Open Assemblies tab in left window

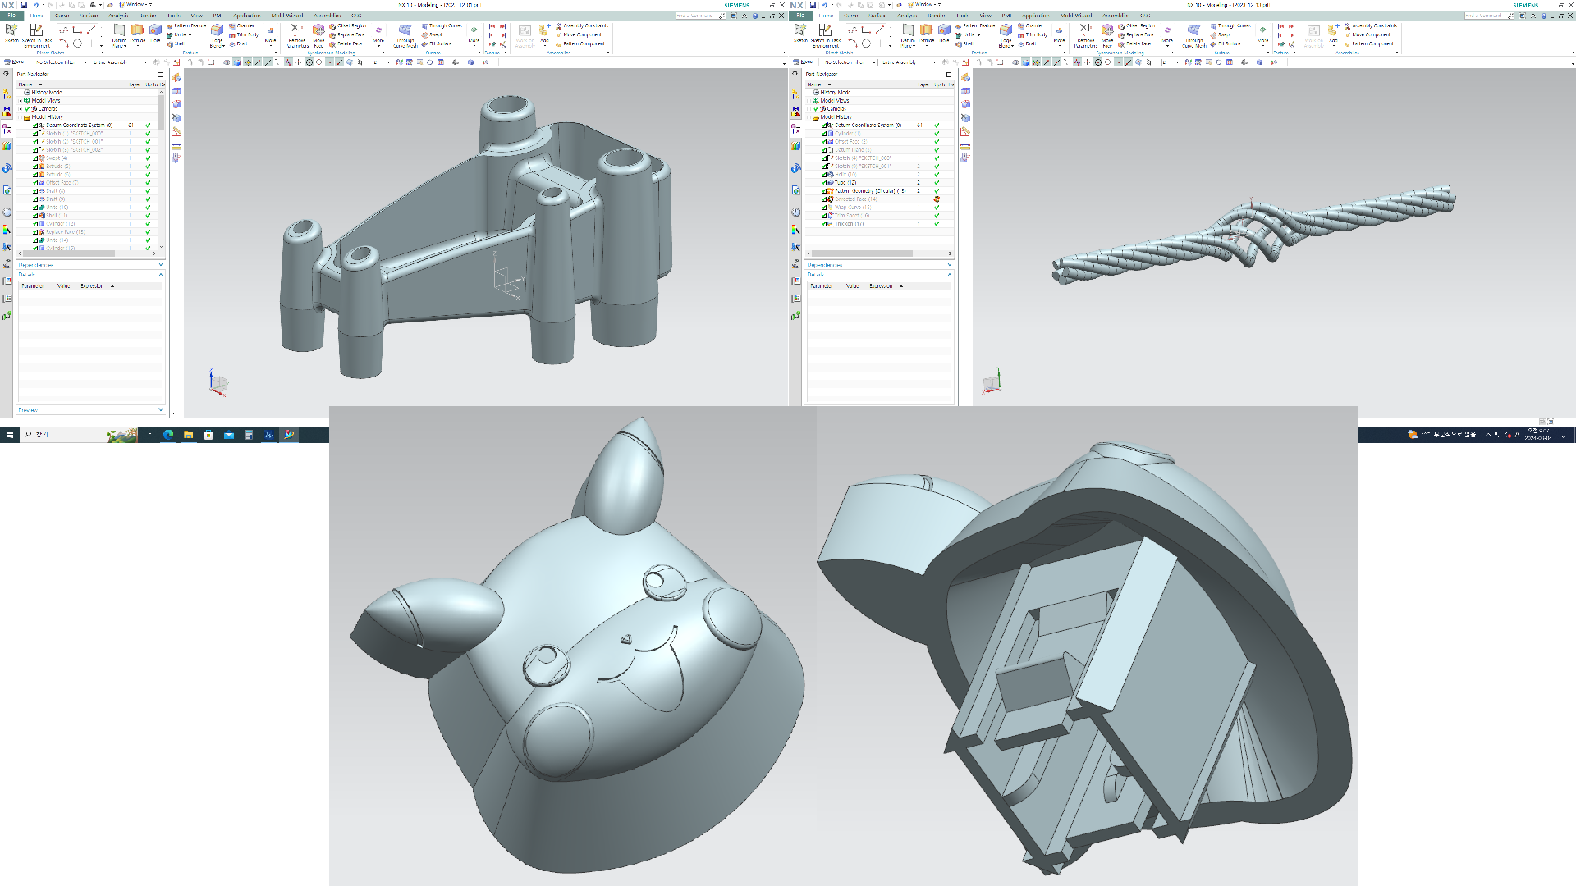click(x=327, y=15)
